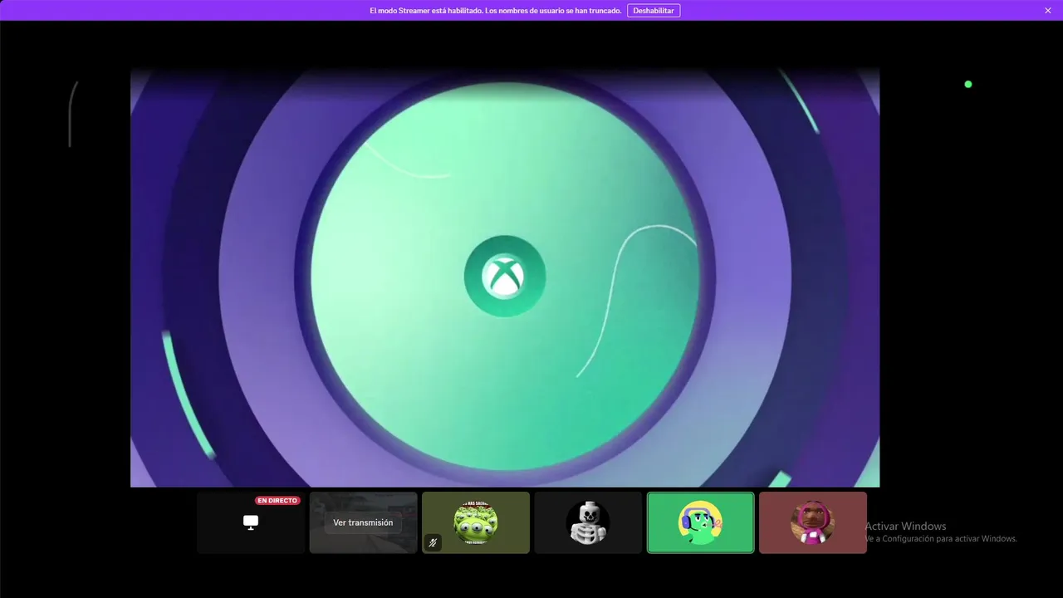Select the three-eyed green aliens avatar tile

476,522
